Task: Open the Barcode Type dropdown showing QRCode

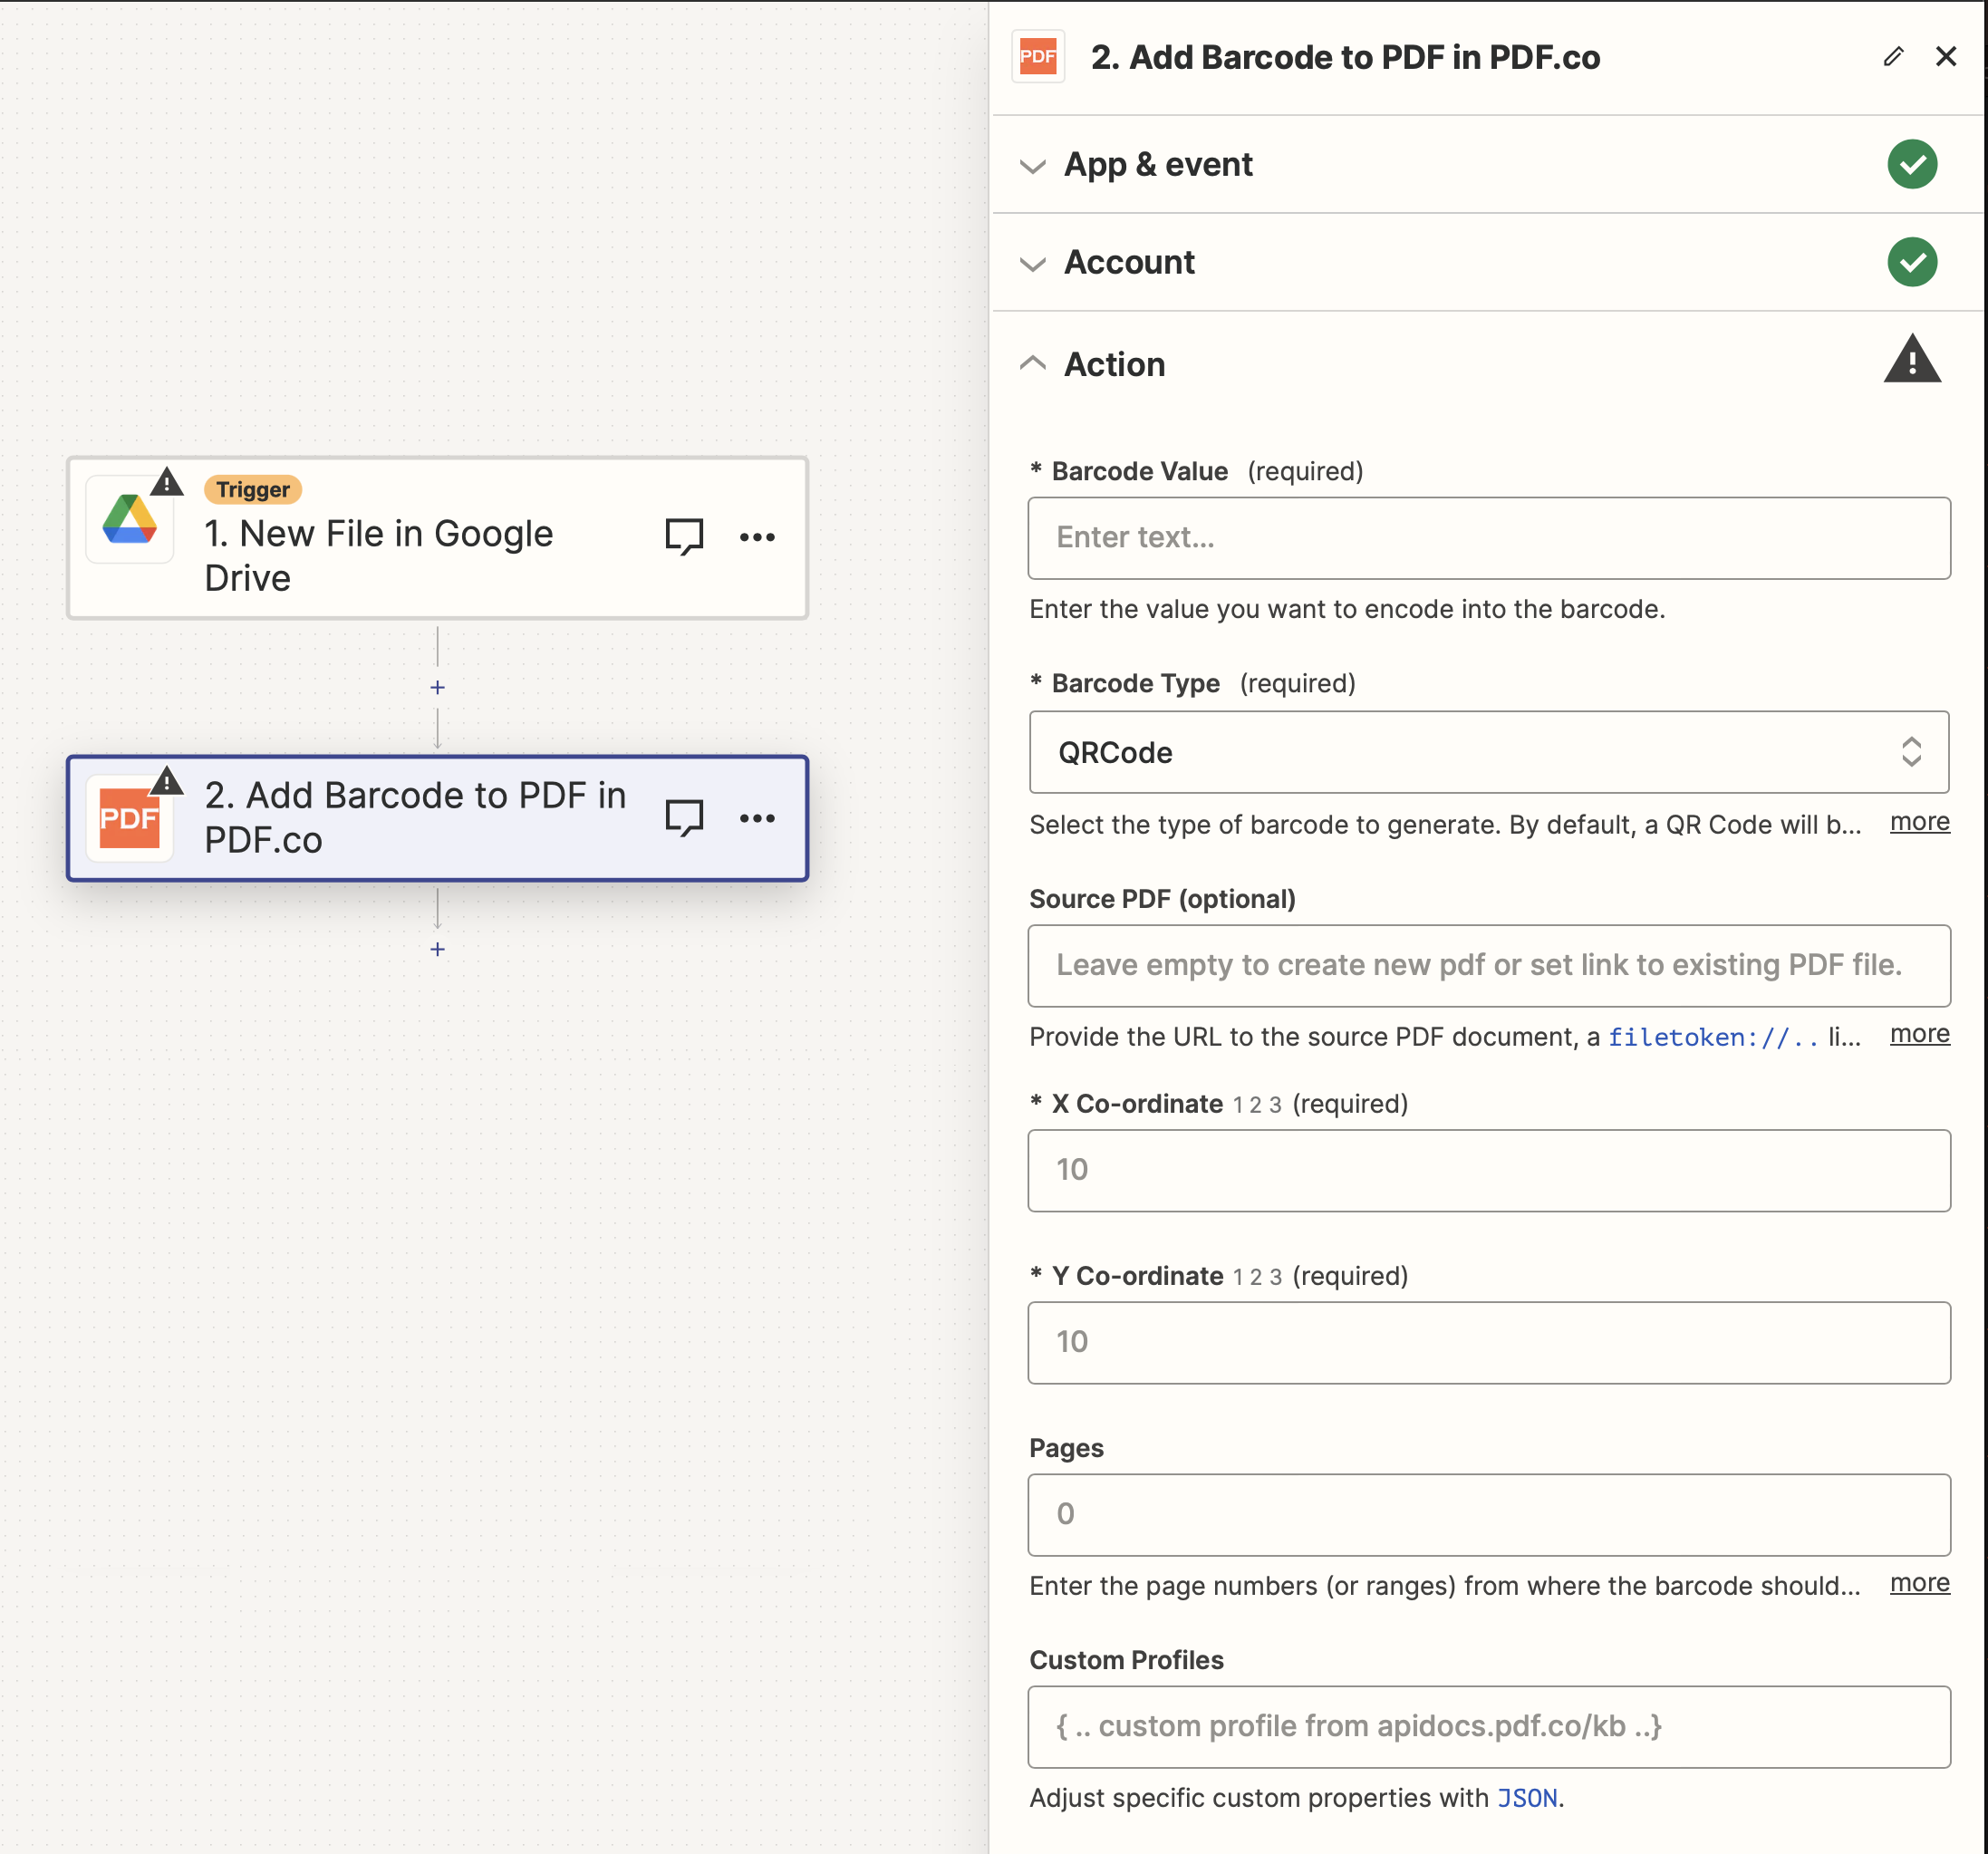Action: tap(1488, 753)
